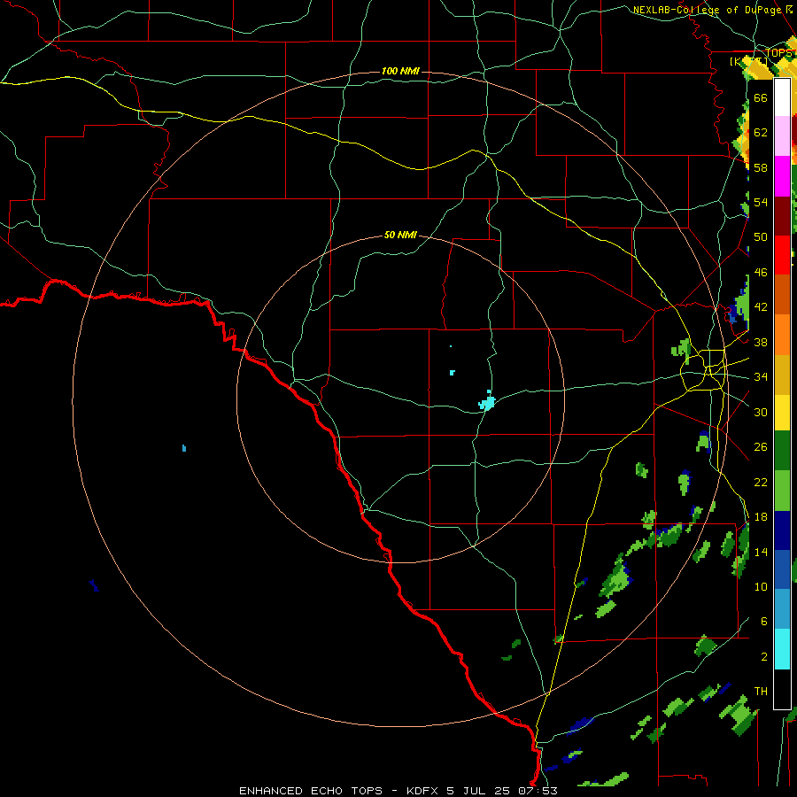Click the dark red (maroon) legend swatch
This screenshot has height=797, width=797.
[782, 216]
